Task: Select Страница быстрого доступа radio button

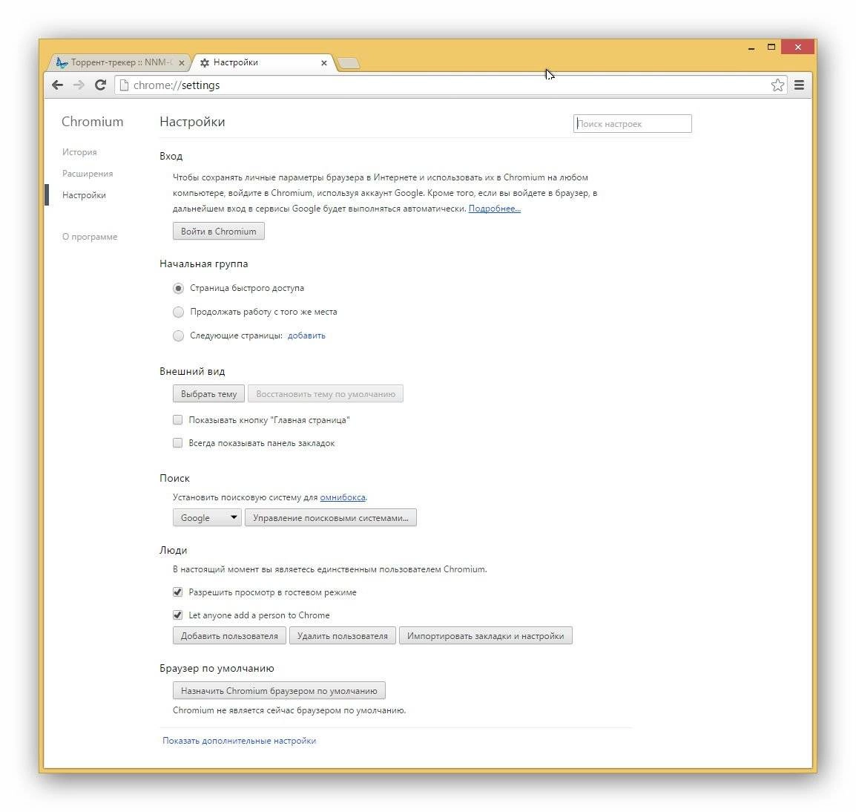Action: tap(178, 288)
